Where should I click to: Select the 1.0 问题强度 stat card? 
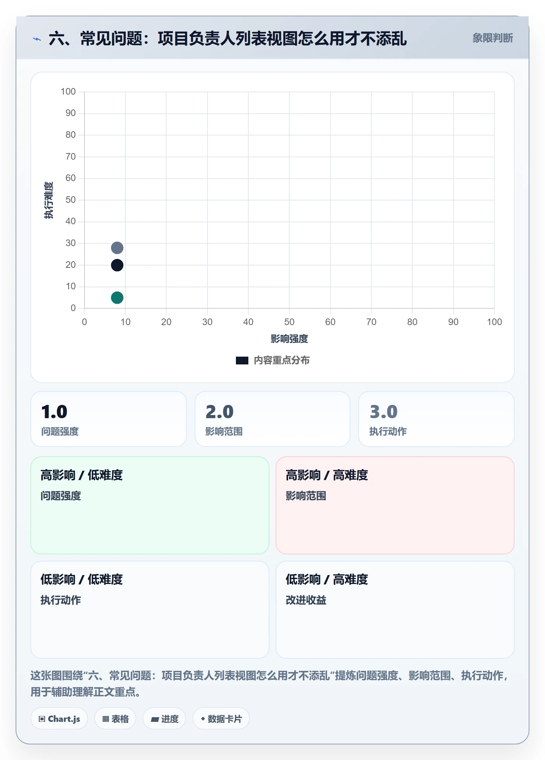[x=109, y=419]
